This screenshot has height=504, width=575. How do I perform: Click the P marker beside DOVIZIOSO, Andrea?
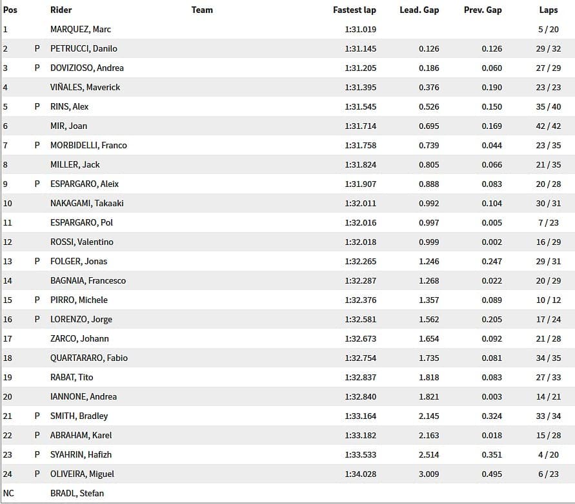pyautogui.click(x=37, y=68)
